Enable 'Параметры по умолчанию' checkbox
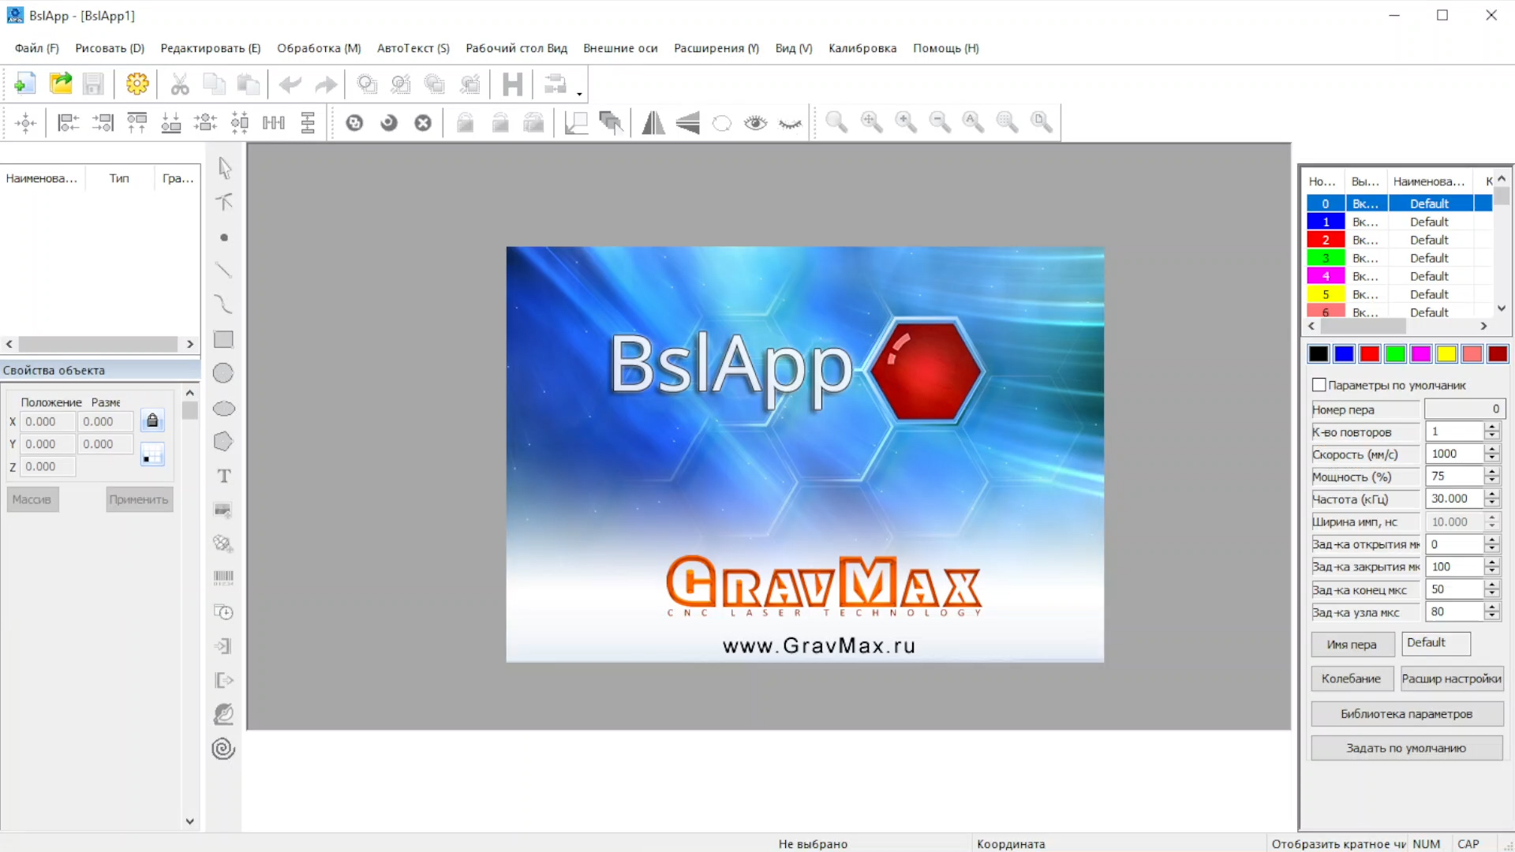Viewport: 1515px width, 852px height. click(1319, 385)
